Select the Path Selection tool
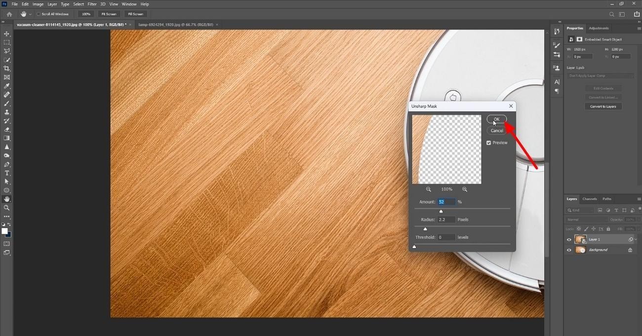642x336 pixels. click(x=7, y=182)
